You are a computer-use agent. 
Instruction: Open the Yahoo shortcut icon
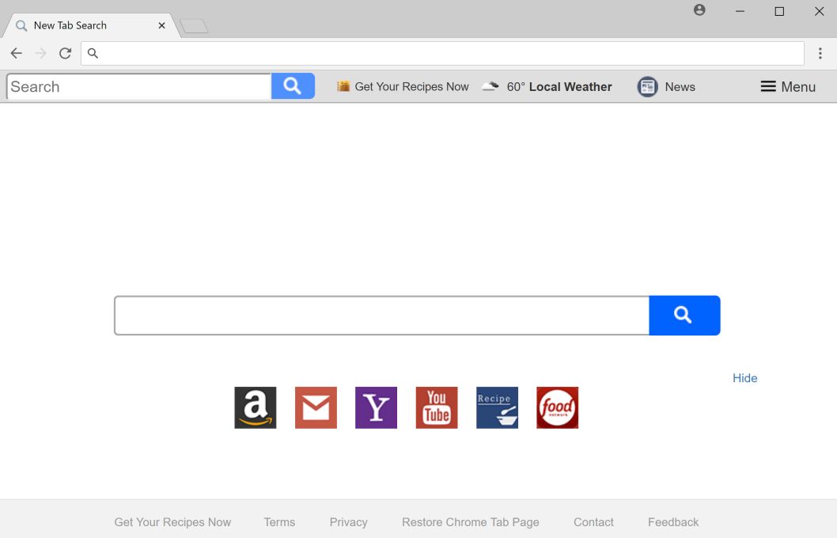376,407
